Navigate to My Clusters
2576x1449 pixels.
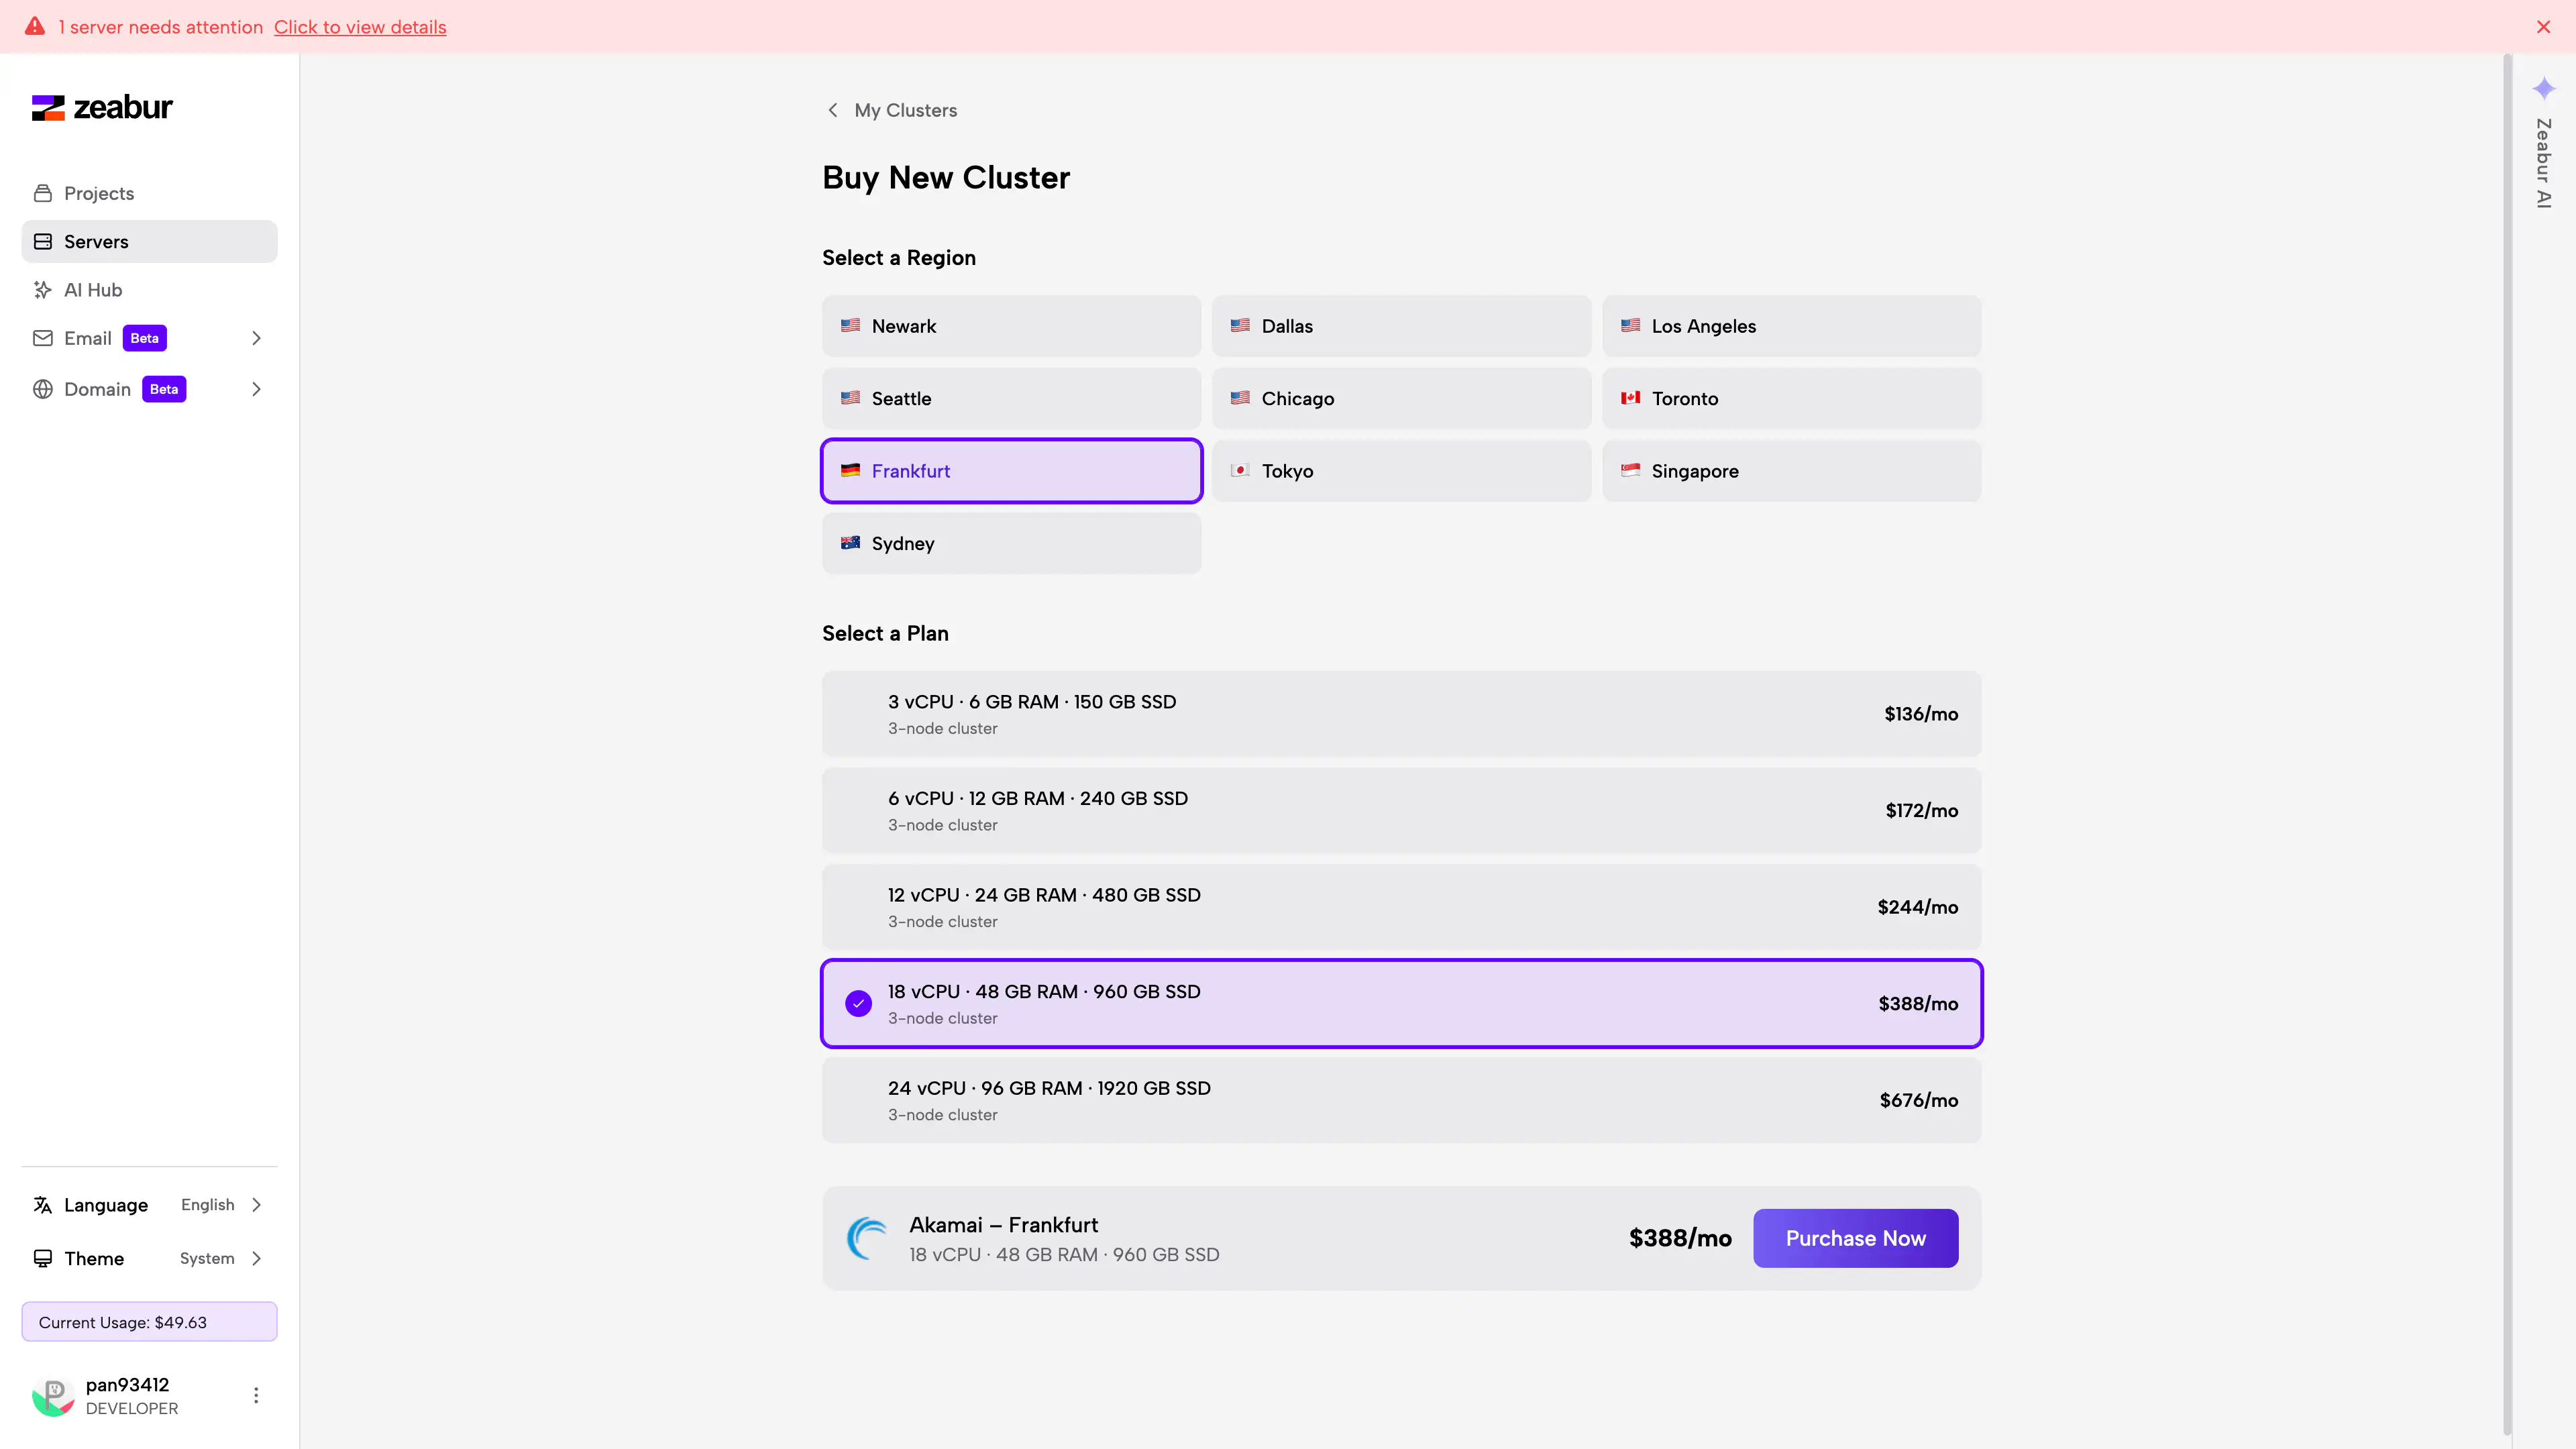[x=904, y=110]
